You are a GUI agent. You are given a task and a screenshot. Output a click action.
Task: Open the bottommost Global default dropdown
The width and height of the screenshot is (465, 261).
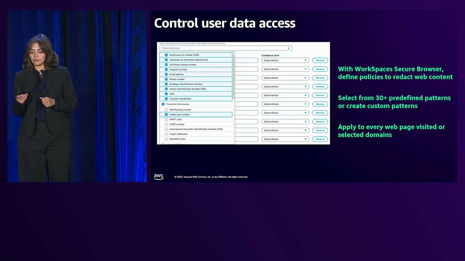(285, 139)
